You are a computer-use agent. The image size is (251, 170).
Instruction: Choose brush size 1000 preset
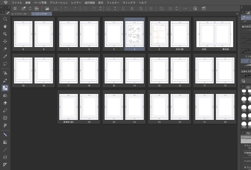coord(244,125)
